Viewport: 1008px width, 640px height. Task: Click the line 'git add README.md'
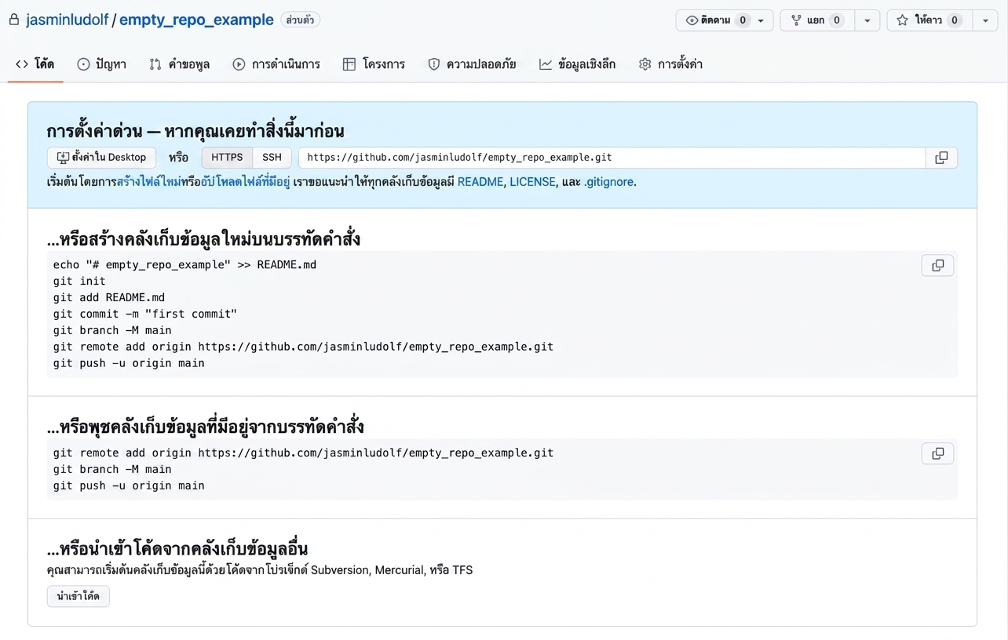pyautogui.click(x=109, y=297)
